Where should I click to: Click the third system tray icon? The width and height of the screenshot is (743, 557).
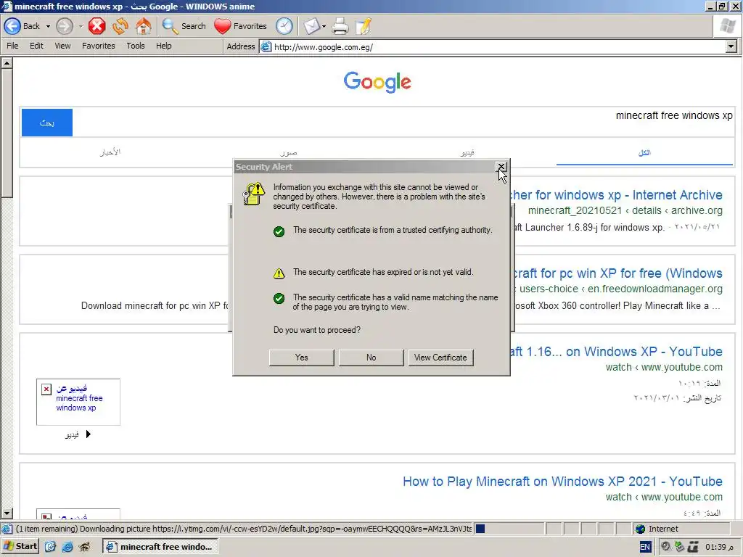(x=693, y=547)
